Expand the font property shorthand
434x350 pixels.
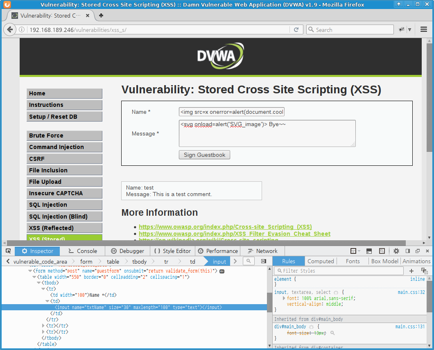(x=284, y=298)
